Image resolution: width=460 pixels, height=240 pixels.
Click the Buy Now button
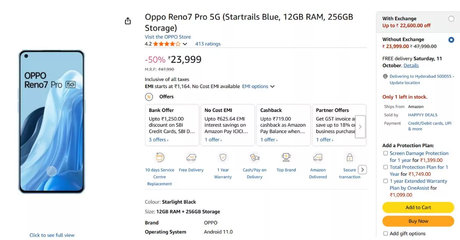click(418, 221)
